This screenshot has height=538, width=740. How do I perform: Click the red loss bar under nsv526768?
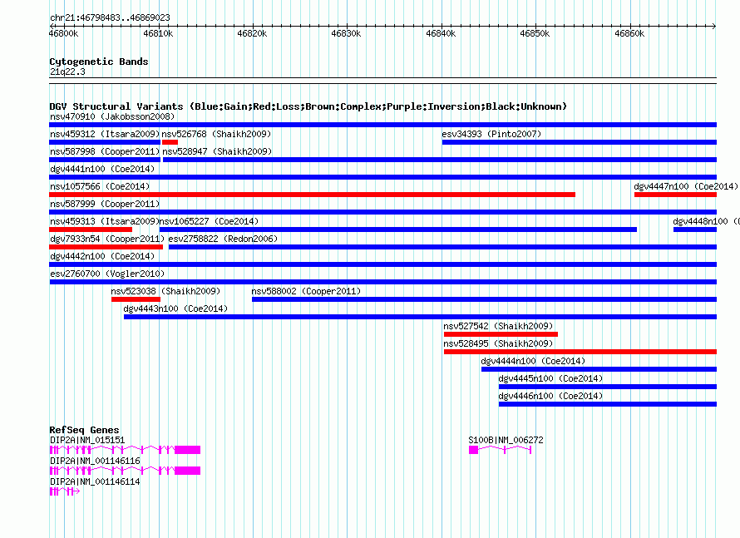pyautogui.click(x=170, y=142)
